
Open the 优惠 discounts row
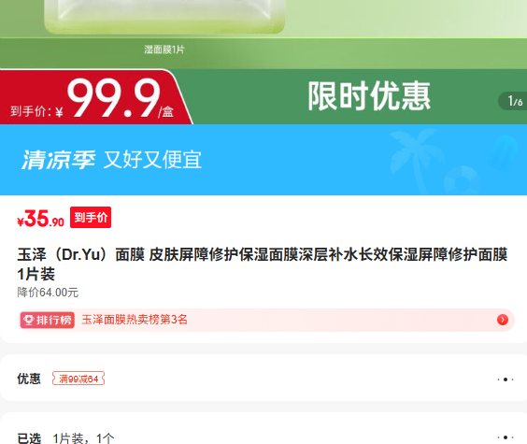coord(263,378)
